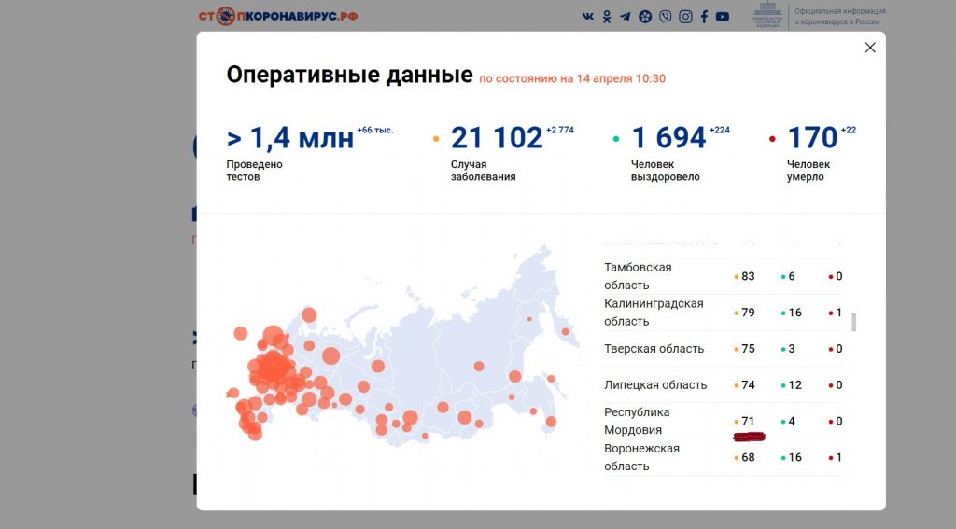Select the Воронежская область row name

pos(641,457)
